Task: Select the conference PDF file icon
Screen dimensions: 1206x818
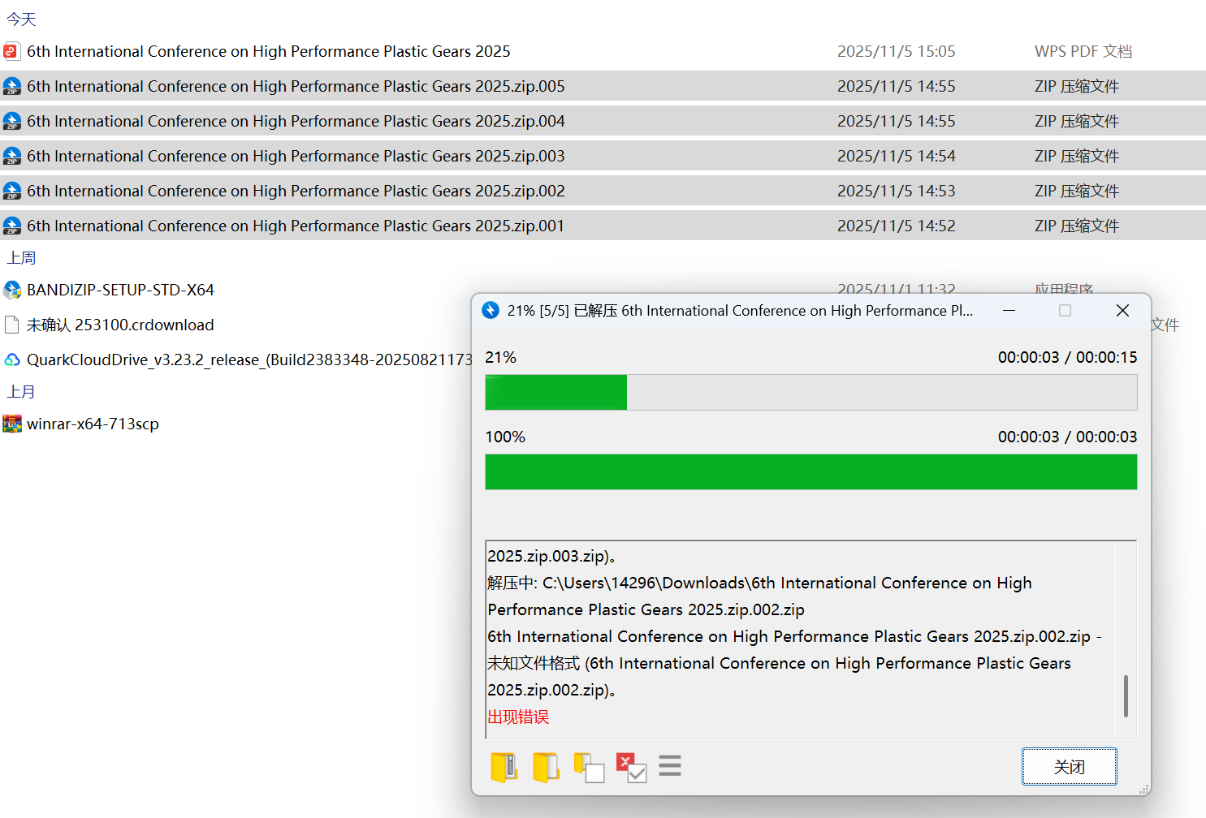Action: [11, 52]
